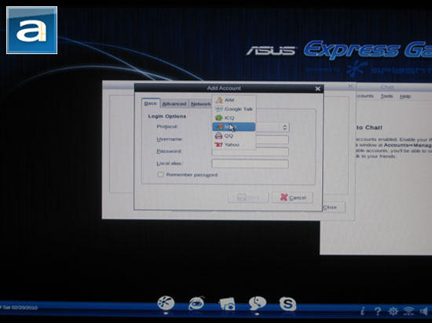Choose ICQ from protocol list

coord(234,118)
